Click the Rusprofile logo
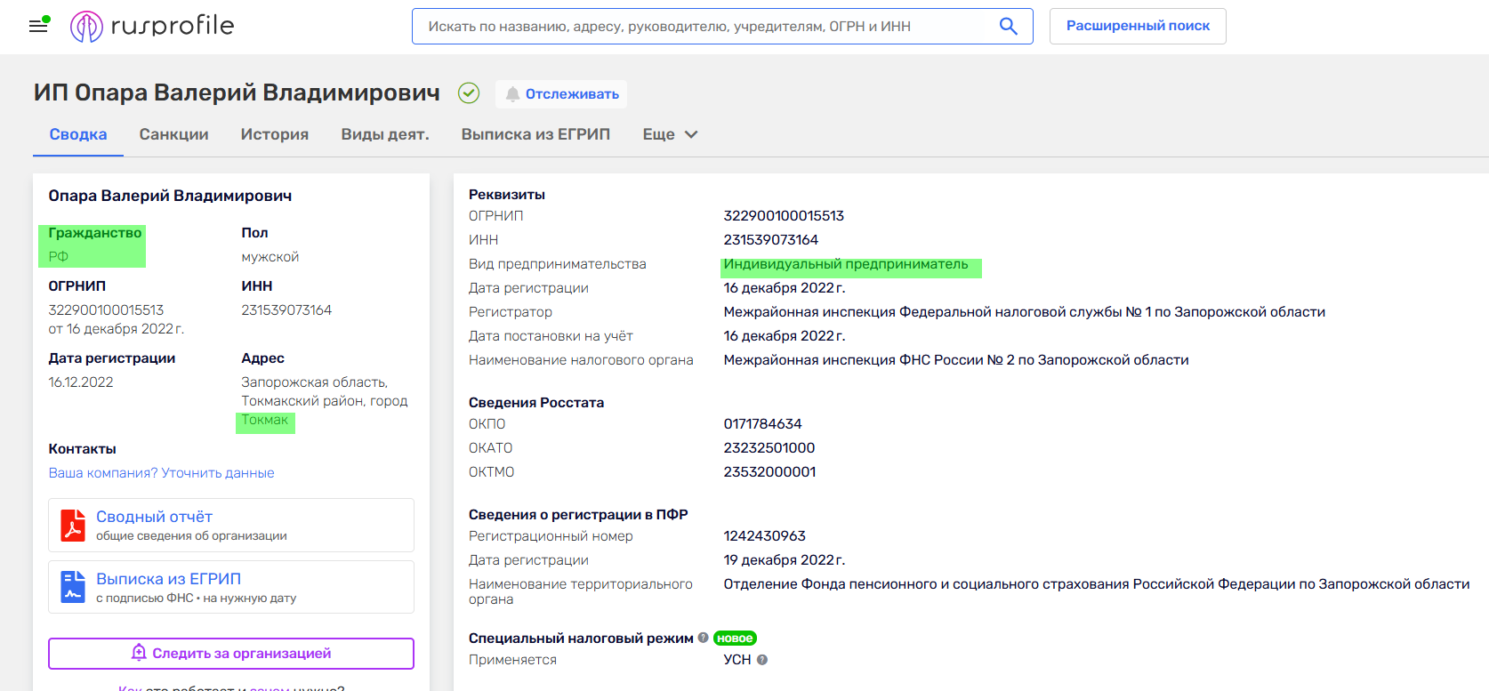The width and height of the screenshot is (1489, 691). point(152,27)
